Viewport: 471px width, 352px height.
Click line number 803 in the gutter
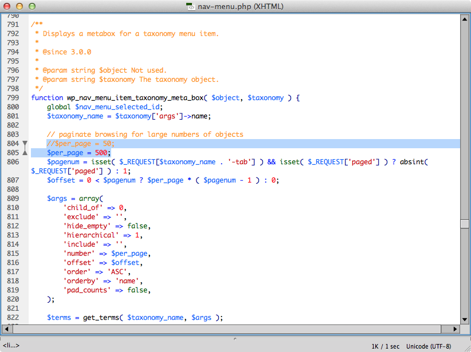[x=13, y=134]
